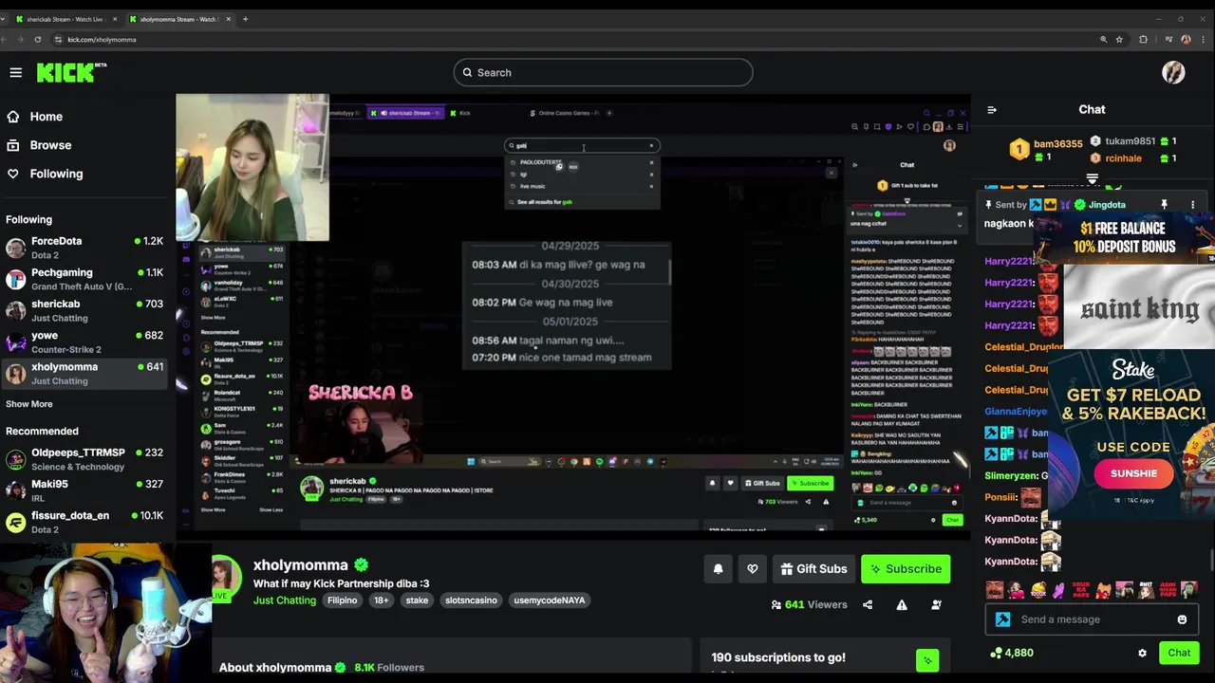
Task: Click the Filipino language tag
Action: [x=343, y=600]
